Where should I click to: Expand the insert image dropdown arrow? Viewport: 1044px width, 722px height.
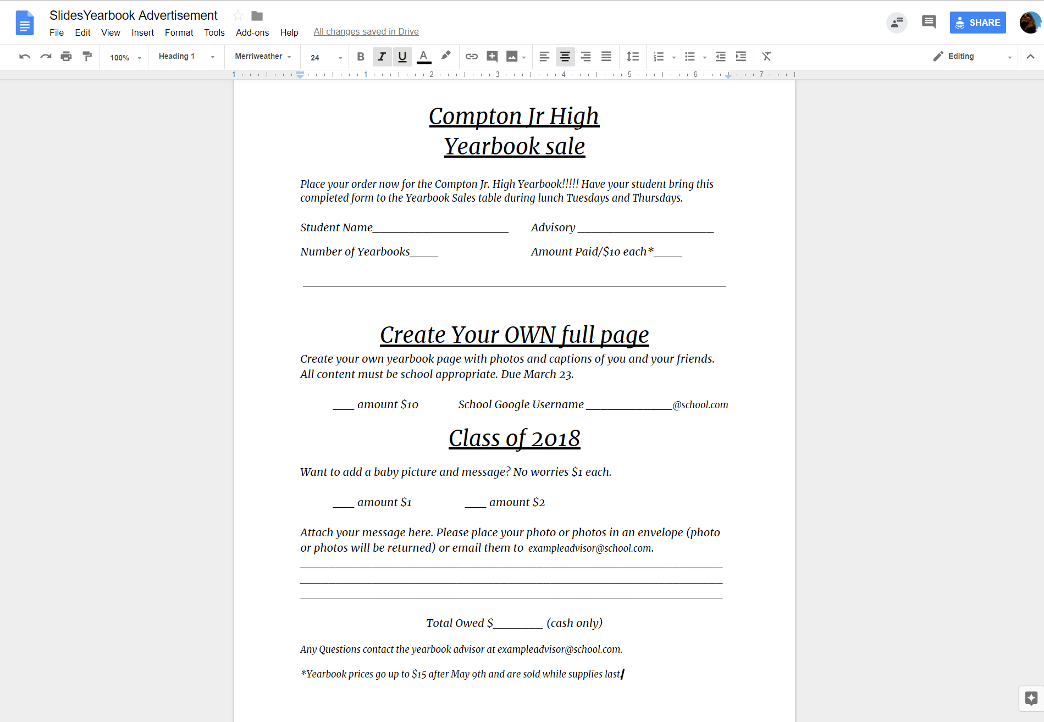pyautogui.click(x=524, y=57)
